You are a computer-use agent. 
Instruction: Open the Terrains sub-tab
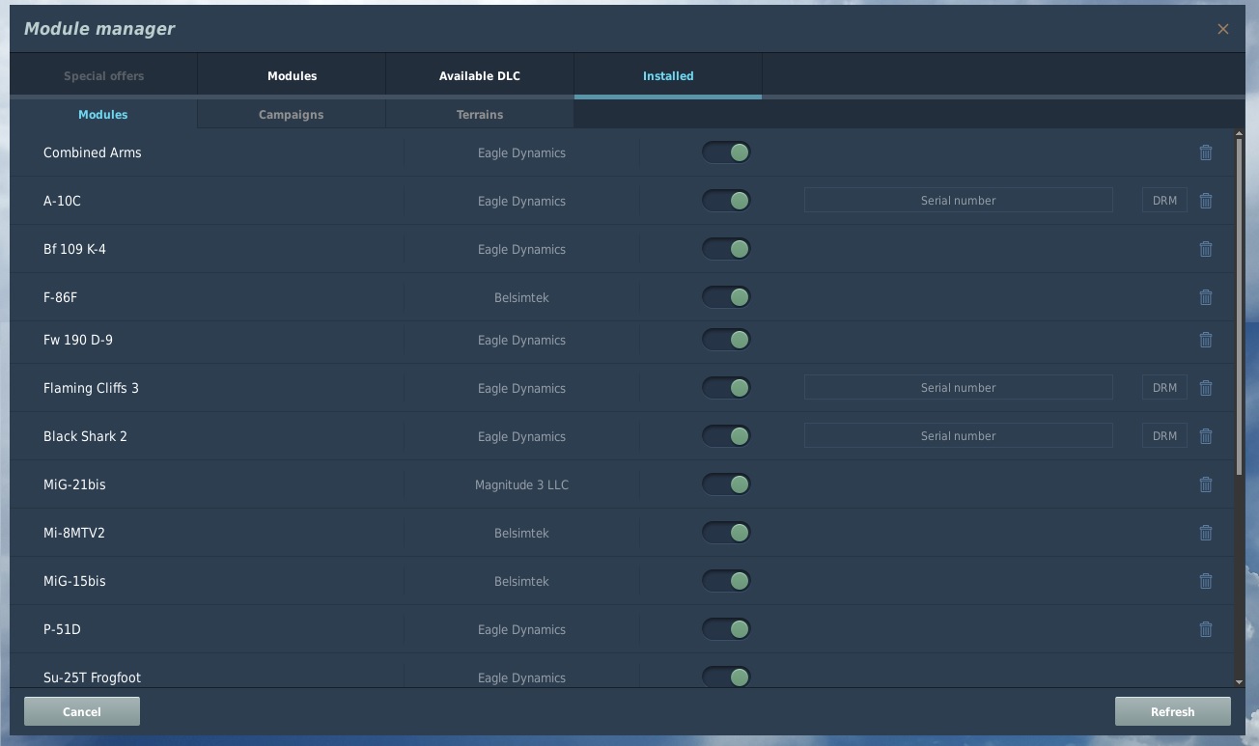(x=480, y=114)
